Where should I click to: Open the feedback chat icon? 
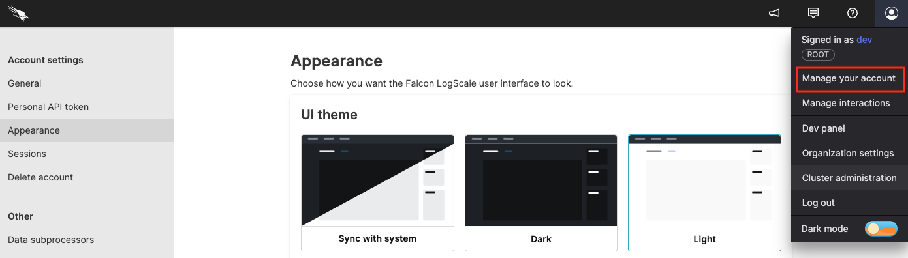coord(813,13)
